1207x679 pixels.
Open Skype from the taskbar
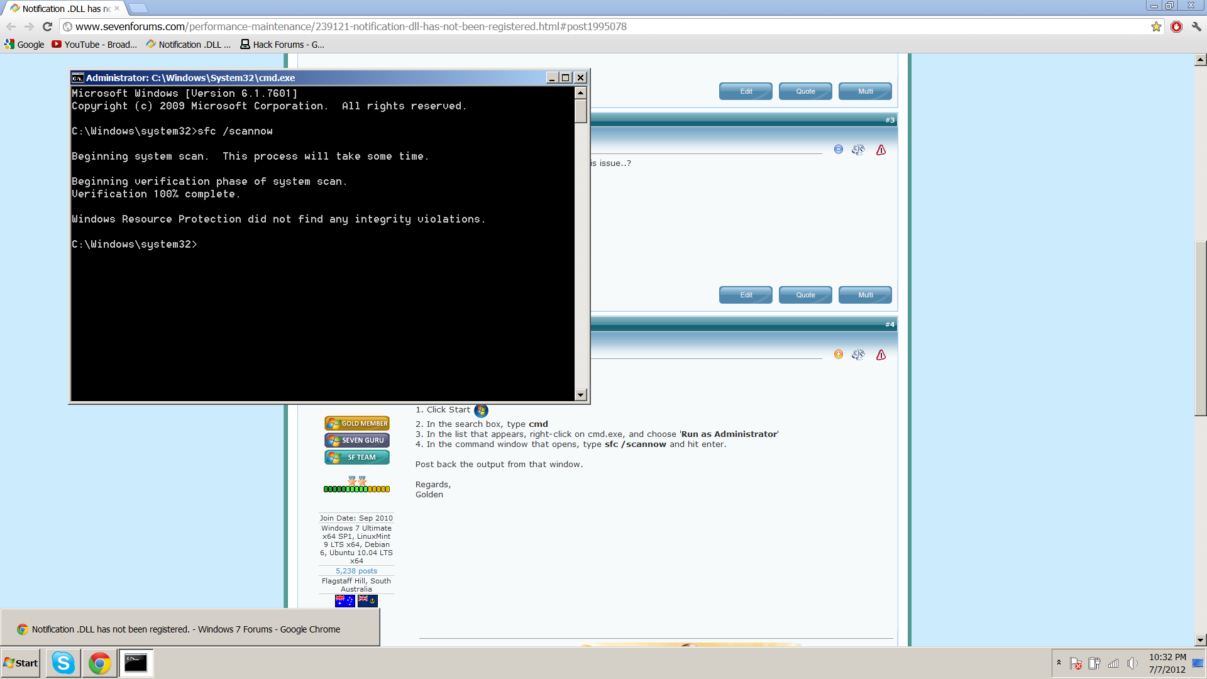63,663
